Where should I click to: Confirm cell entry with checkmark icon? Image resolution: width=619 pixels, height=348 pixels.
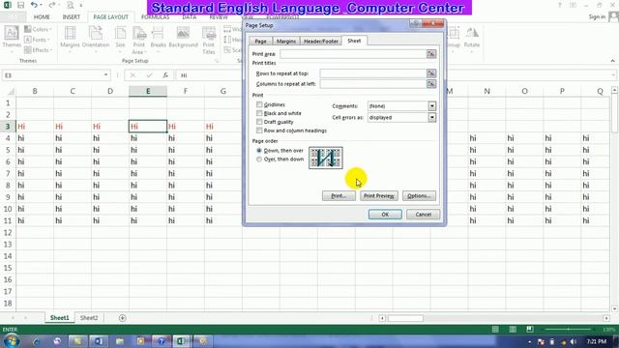[149, 75]
